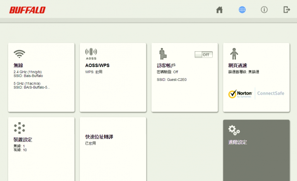Open the 網頁過濾 web filter title
This screenshot has height=181, width=297.
(237, 65)
